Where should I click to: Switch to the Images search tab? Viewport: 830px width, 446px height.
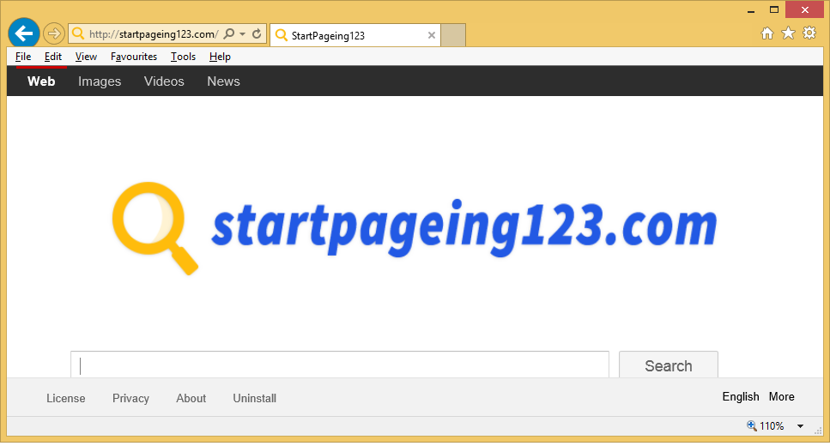(x=100, y=81)
